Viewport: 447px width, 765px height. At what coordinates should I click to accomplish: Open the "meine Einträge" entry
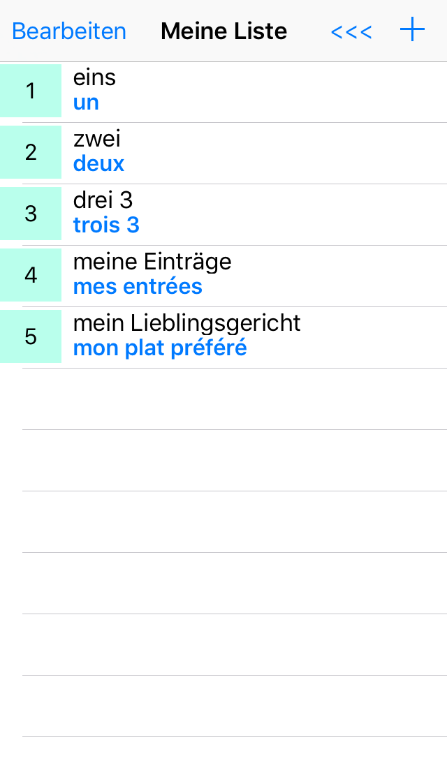tap(152, 262)
